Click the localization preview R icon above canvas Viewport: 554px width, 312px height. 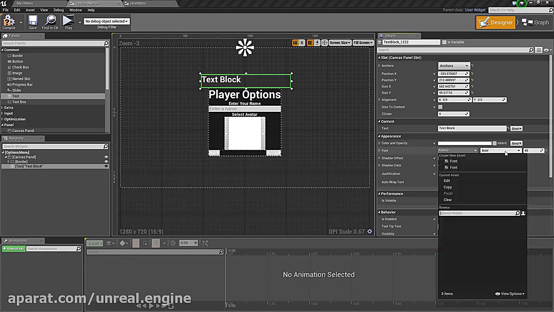(x=302, y=42)
